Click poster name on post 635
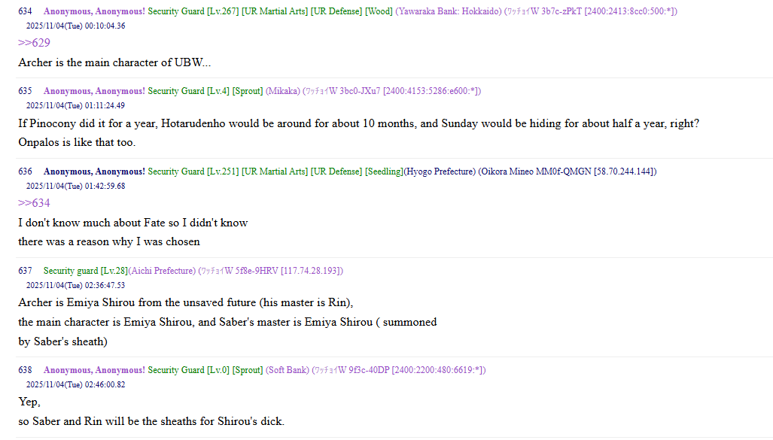Screen dimensions: 773x440 point(94,91)
